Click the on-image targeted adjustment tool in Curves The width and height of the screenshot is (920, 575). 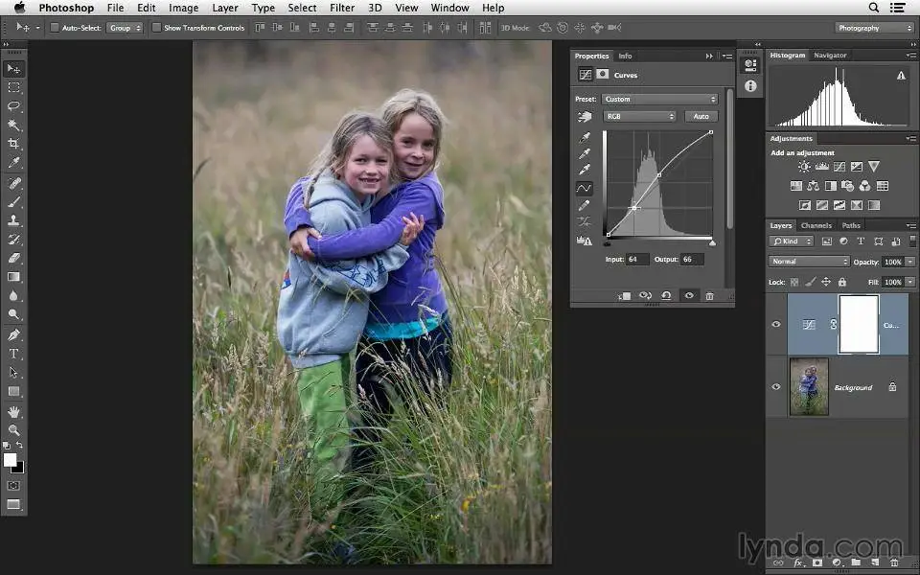(584, 117)
